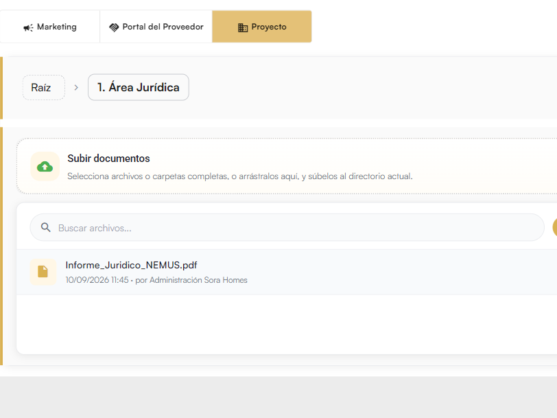The height and width of the screenshot is (418, 557).
Task: Focus the Buscar archivos search field
Action: click(x=287, y=227)
